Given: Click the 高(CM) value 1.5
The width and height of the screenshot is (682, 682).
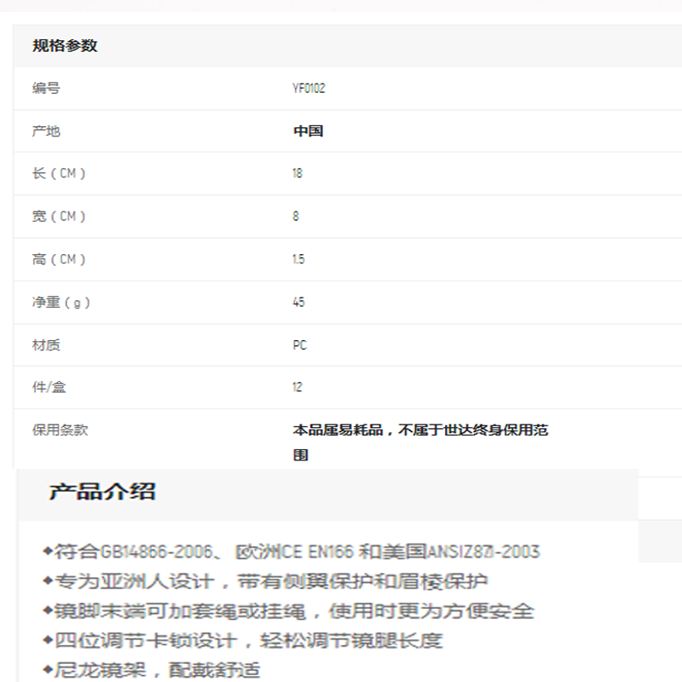Looking at the screenshot, I should 298,259.
